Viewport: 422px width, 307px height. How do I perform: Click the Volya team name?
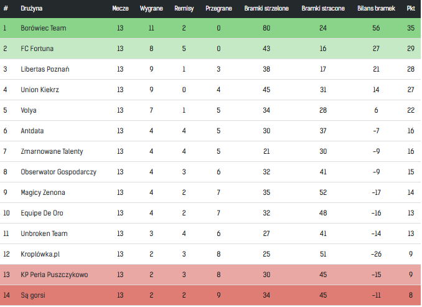[29, 110]
